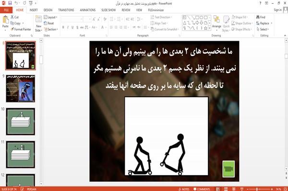
Task: Open FILEminimizer tab
Action: coord(156,10)
